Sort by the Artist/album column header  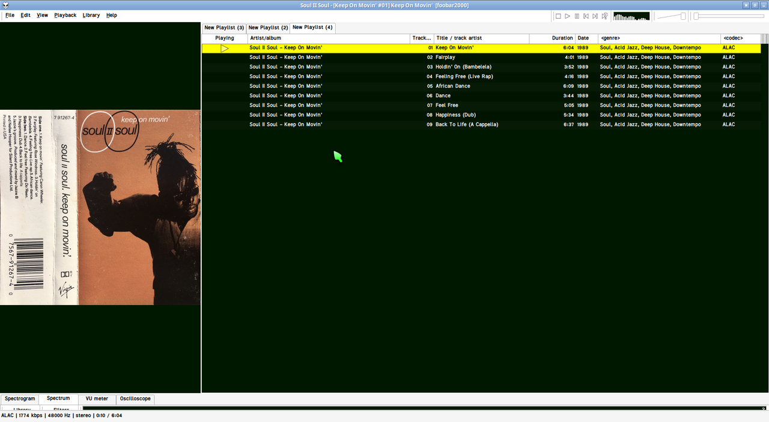329,38
